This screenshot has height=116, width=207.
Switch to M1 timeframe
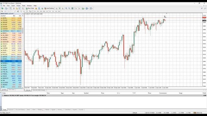pos(35,11)
